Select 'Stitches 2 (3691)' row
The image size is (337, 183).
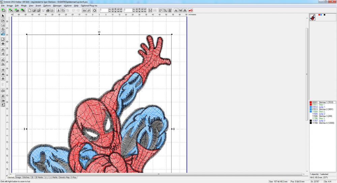click(x=323, y=109)
